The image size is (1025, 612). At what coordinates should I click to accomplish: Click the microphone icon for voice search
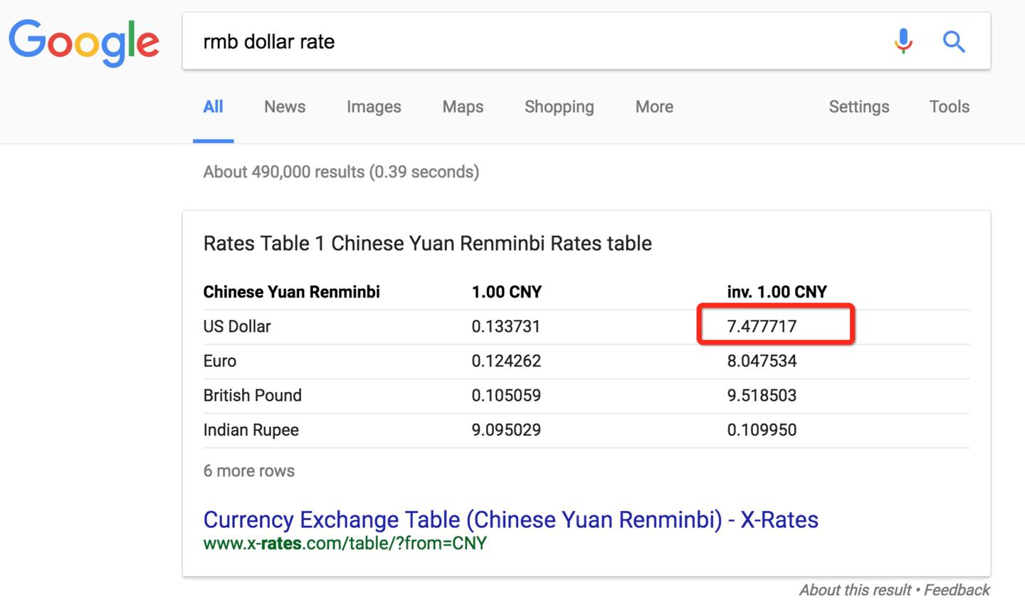pos(903,41)
